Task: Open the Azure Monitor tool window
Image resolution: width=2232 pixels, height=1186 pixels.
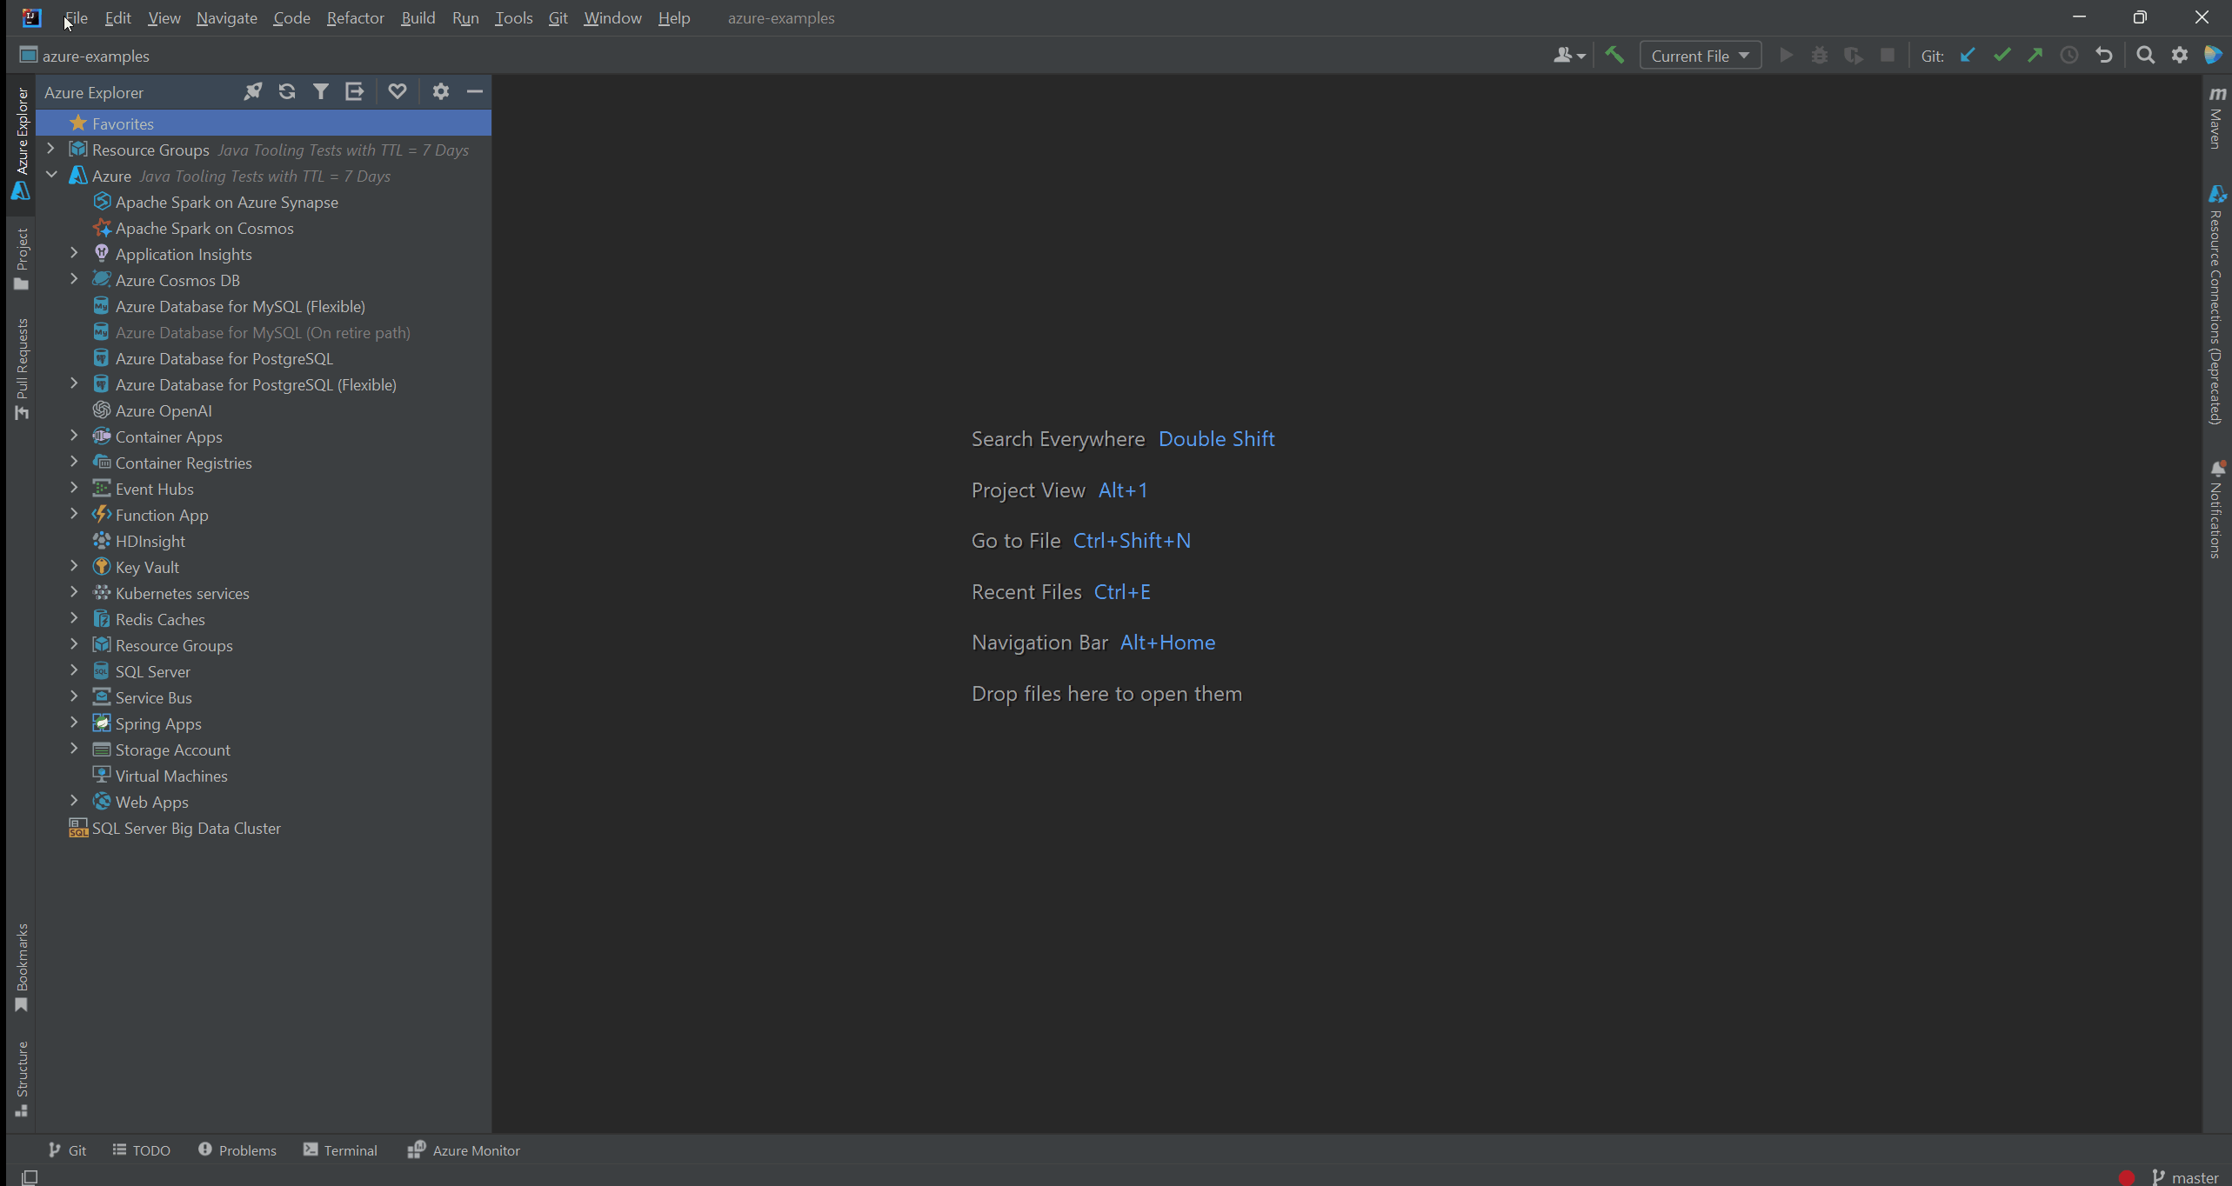Action: (464, 1150)
